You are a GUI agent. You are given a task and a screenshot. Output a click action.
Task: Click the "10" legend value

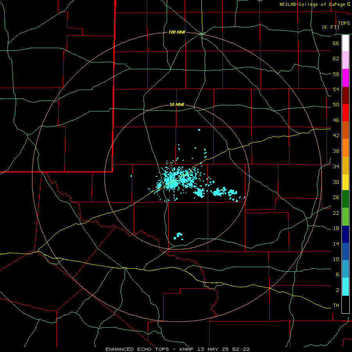[336, 259]
